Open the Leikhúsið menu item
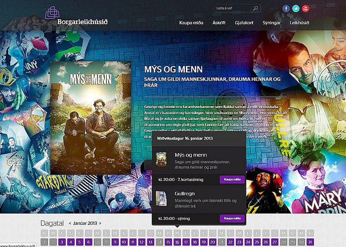 pyautogui.click(x=299, y=23)
